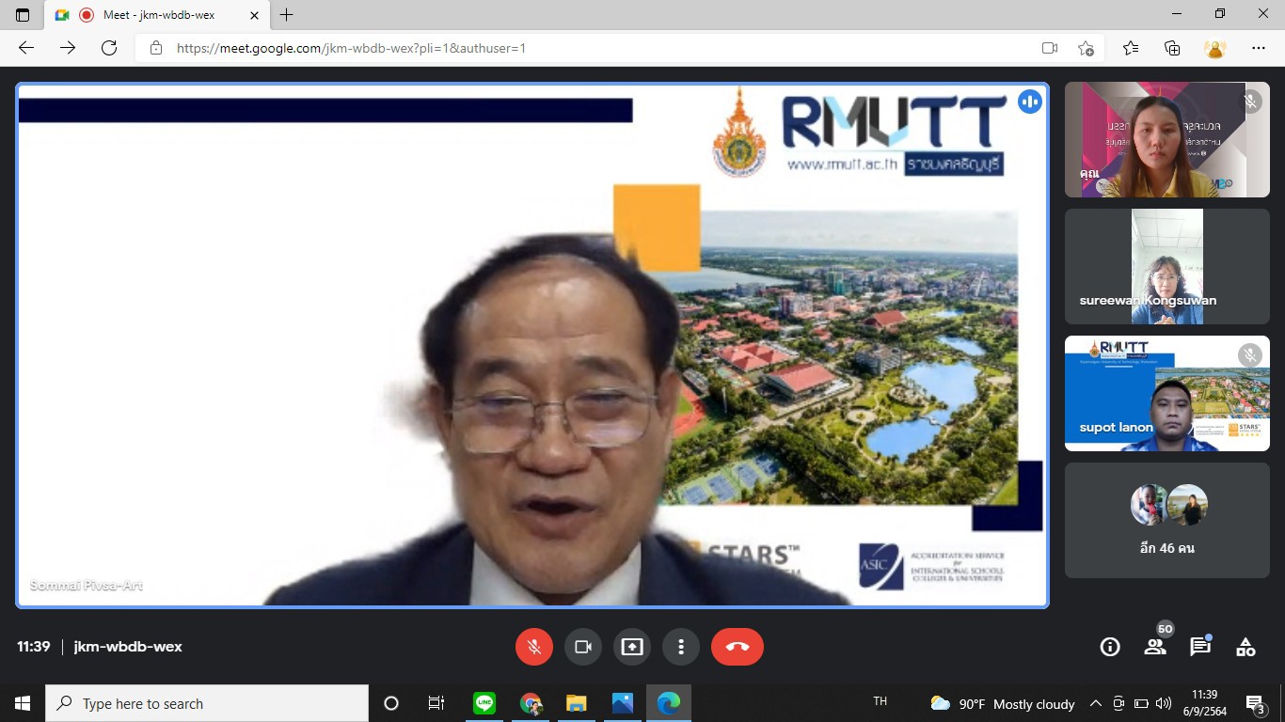The image size is (1285, 722).
Task: Click the Windows taskbar search box
Action: point(207,703)
